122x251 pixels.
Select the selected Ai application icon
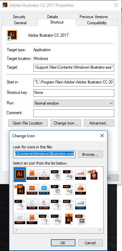(x=20, y=175)
